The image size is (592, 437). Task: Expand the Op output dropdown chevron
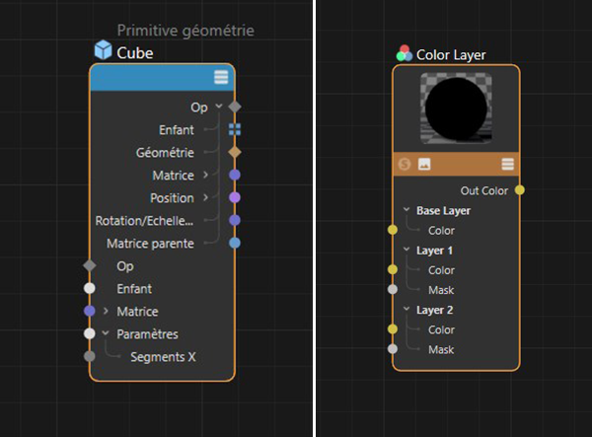pos(218,106)
